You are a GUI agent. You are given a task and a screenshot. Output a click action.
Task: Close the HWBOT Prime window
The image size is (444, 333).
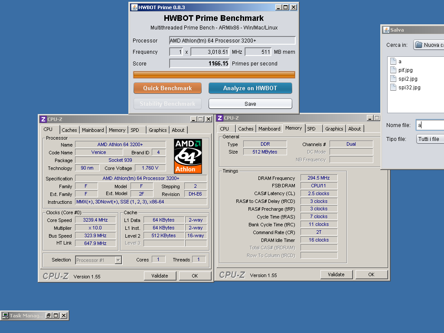(294, 7)
